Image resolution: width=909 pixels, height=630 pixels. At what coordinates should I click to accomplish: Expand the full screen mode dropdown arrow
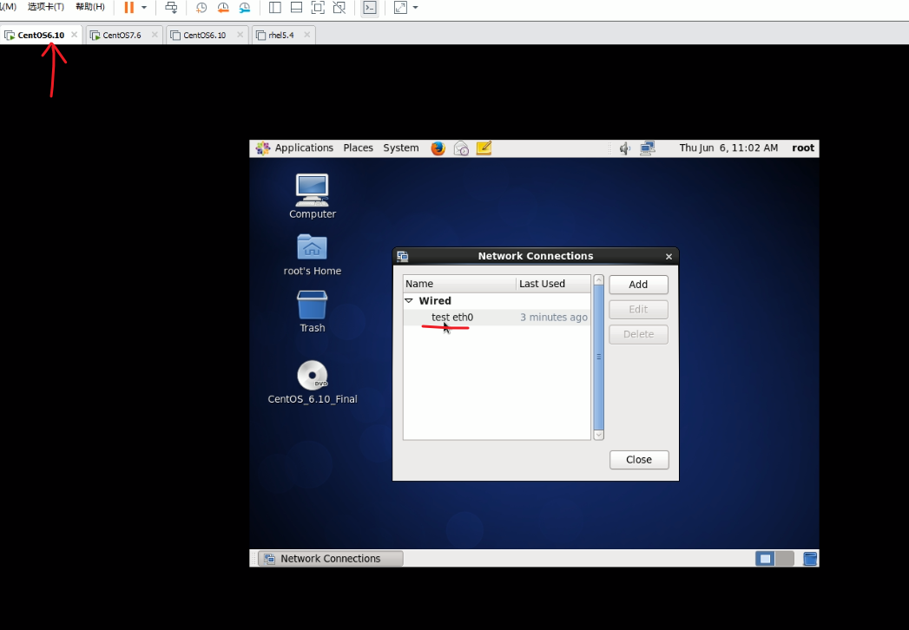pos(415,8)
